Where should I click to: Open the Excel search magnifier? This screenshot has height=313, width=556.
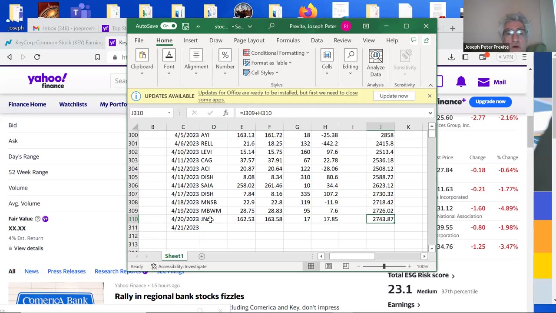271,26
